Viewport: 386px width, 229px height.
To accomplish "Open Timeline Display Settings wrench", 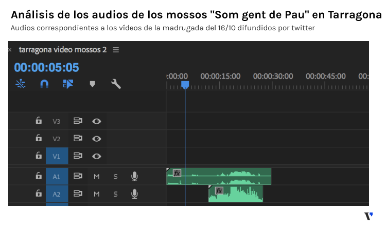I will point(116,84).
